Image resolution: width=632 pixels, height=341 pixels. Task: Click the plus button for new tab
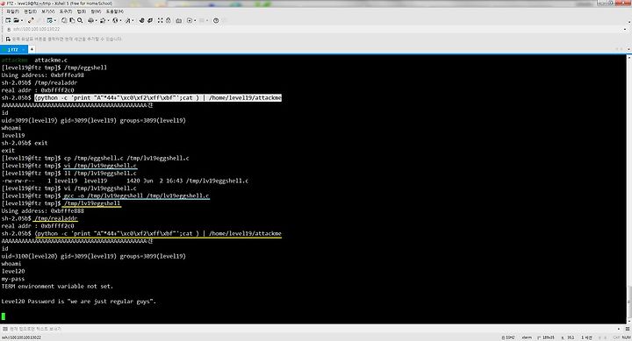[32, 49]
